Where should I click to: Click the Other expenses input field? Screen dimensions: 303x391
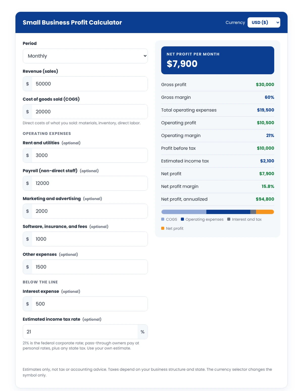(x=90, y=267)
